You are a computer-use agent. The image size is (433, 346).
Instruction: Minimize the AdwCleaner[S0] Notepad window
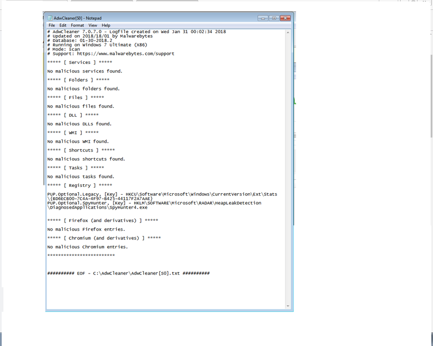(263, 18)
